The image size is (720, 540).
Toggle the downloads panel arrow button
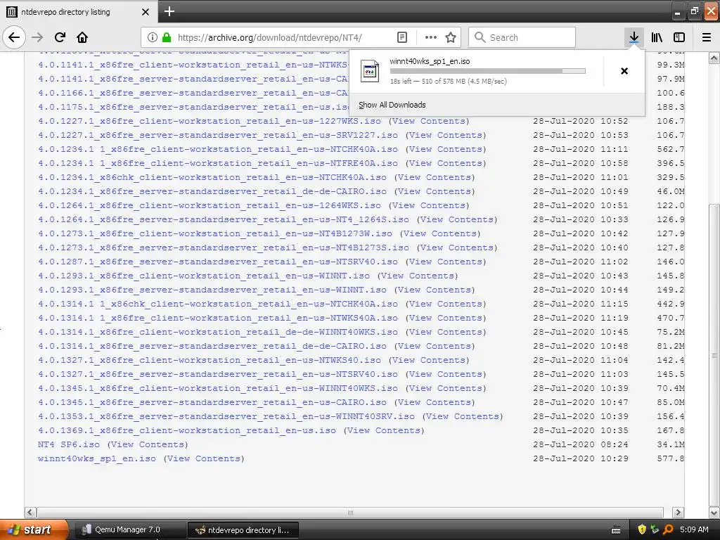pos(634,37)
